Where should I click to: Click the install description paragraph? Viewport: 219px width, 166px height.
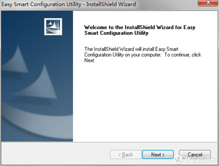143,55
